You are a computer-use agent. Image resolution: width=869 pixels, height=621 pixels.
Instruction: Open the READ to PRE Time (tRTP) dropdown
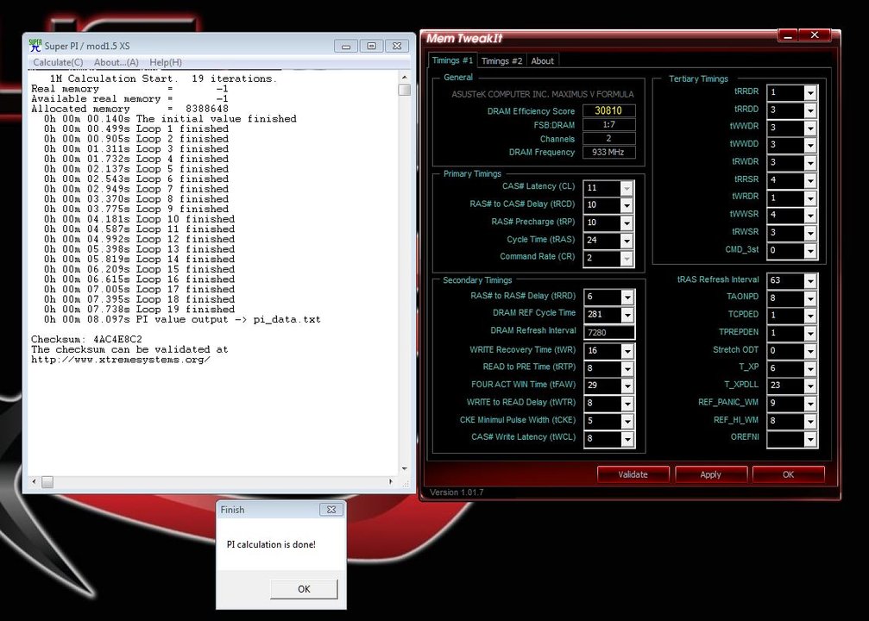tap(627, 369)
